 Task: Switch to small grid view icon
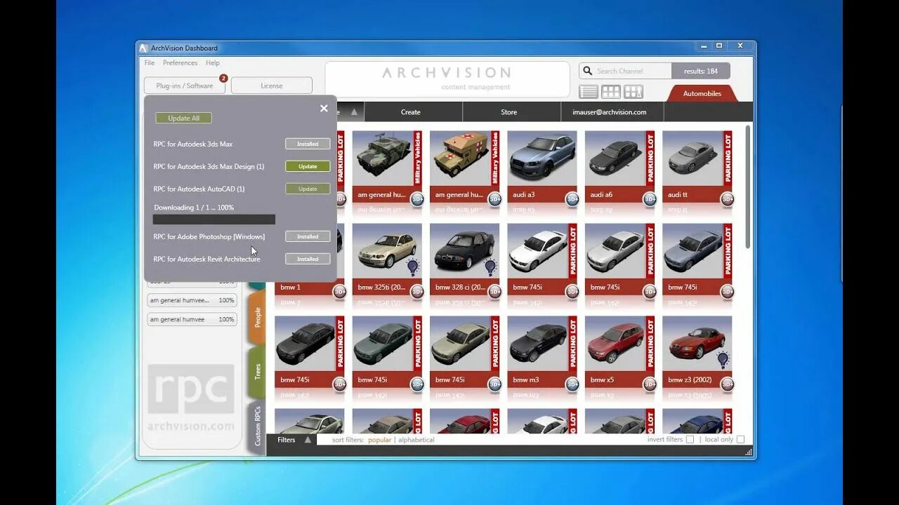[611, 92]
